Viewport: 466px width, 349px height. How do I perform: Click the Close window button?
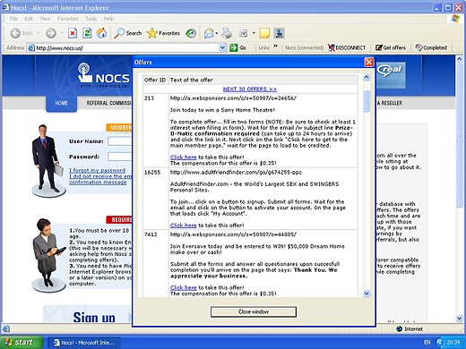(254, 311)
